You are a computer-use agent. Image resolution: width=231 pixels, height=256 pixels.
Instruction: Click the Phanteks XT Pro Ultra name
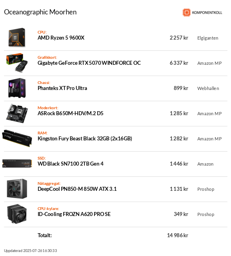[62, 88]
